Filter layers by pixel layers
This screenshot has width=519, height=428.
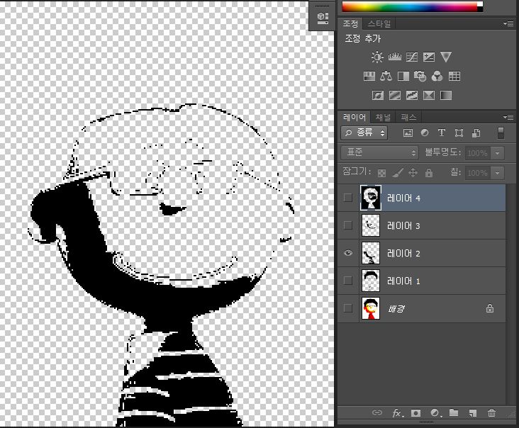[x=408, y=133]
